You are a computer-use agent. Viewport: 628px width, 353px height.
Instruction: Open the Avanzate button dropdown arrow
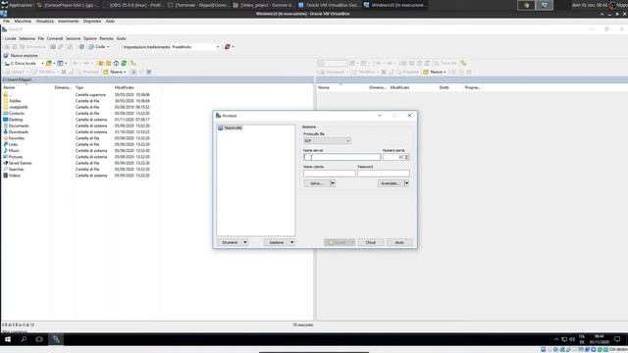406,183
